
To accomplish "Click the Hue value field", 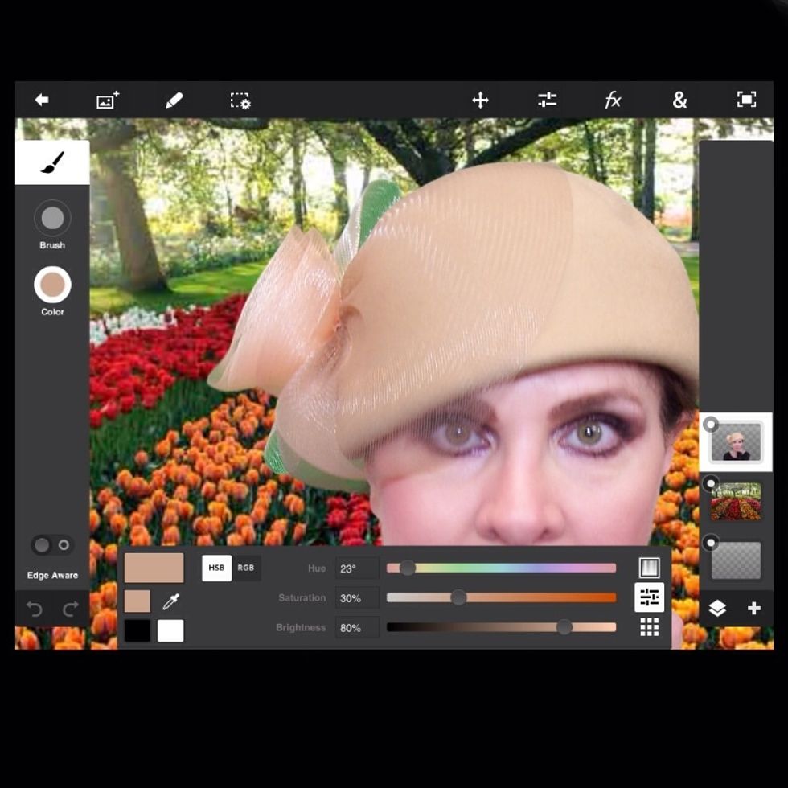I will pos(356,568).
